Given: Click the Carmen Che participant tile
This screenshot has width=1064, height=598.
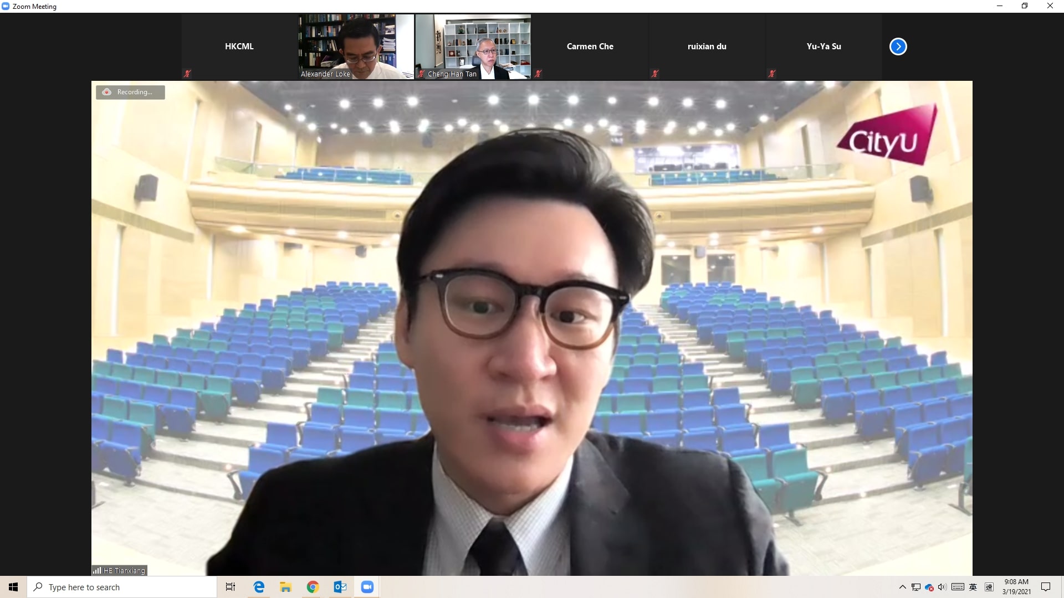Looking at the screenshot, I should point(590,47).
